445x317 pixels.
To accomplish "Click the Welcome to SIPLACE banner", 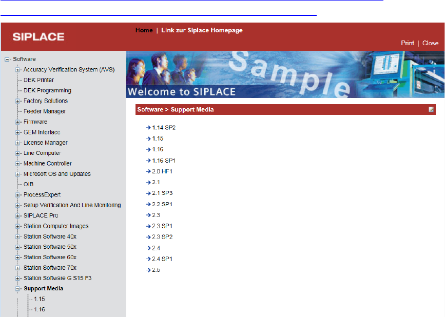I will 285,74.
